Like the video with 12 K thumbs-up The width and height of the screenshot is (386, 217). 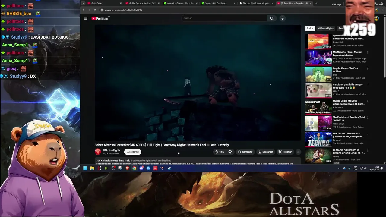(219, 152)
